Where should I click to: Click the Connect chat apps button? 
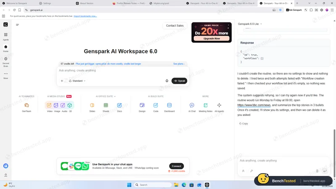176,166
